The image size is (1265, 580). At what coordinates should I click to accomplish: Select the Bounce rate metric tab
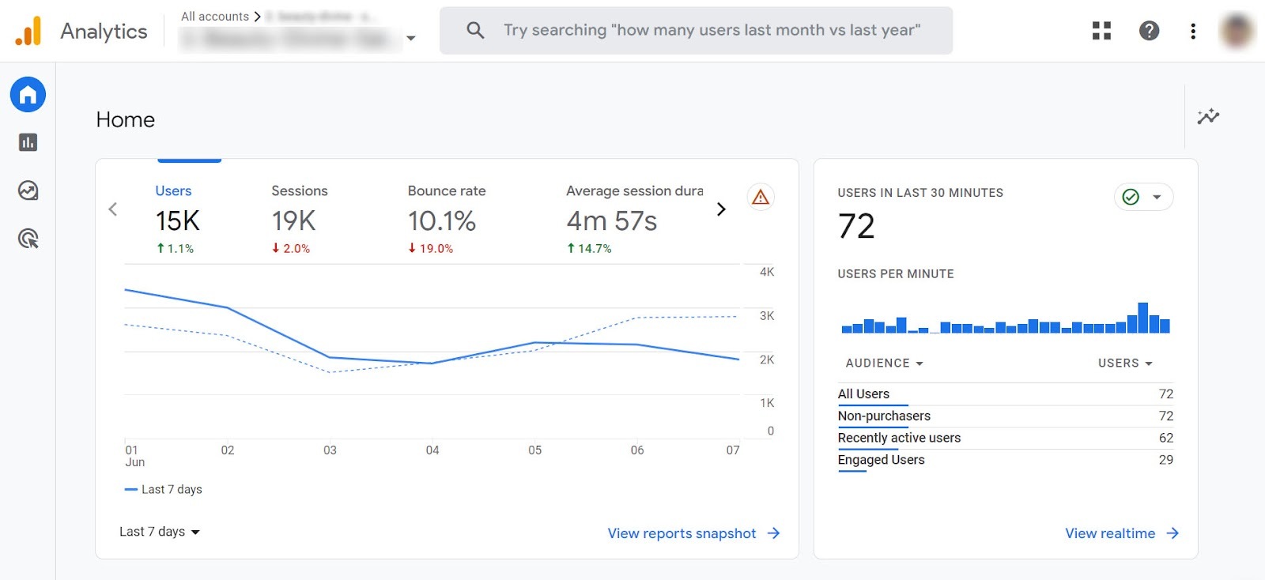click(446, 219)
